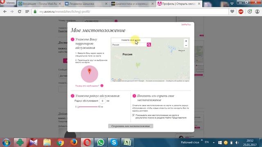Open File Explorer folder on taskbar
Image resolution: width=262 pixels, height=147 pixels.
point(47,143)
